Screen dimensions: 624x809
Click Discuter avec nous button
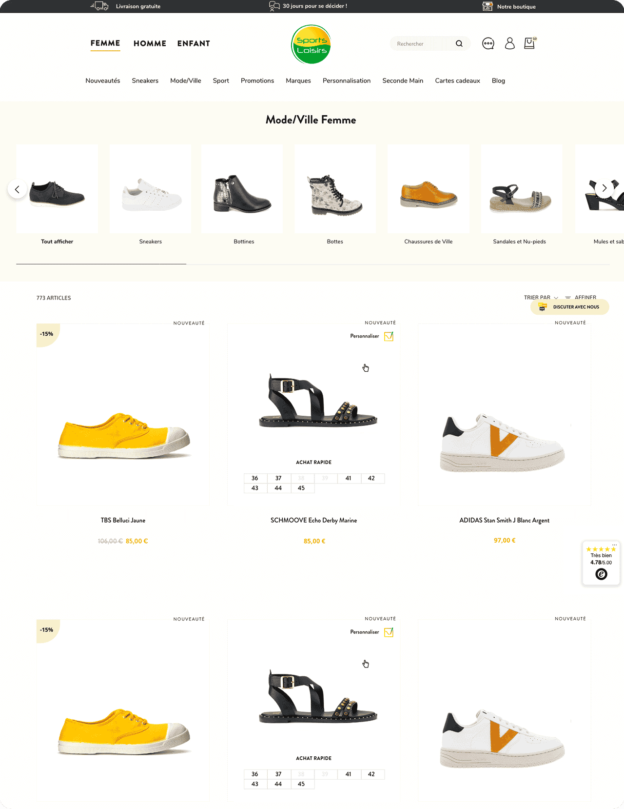569,307
